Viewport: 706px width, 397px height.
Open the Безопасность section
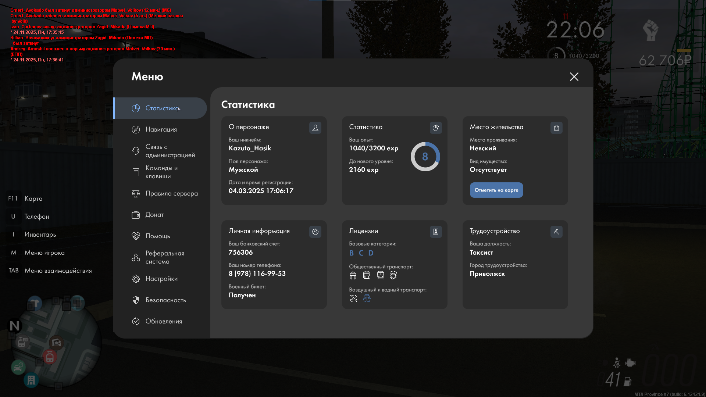tap(165, 300)
